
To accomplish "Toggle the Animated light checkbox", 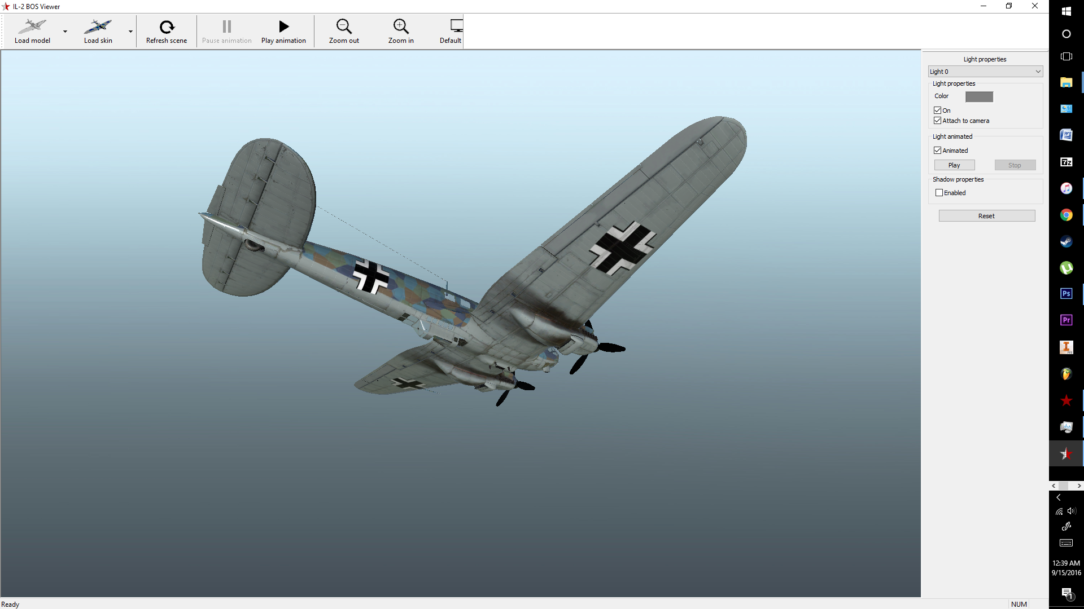I will tap(938, 151).
